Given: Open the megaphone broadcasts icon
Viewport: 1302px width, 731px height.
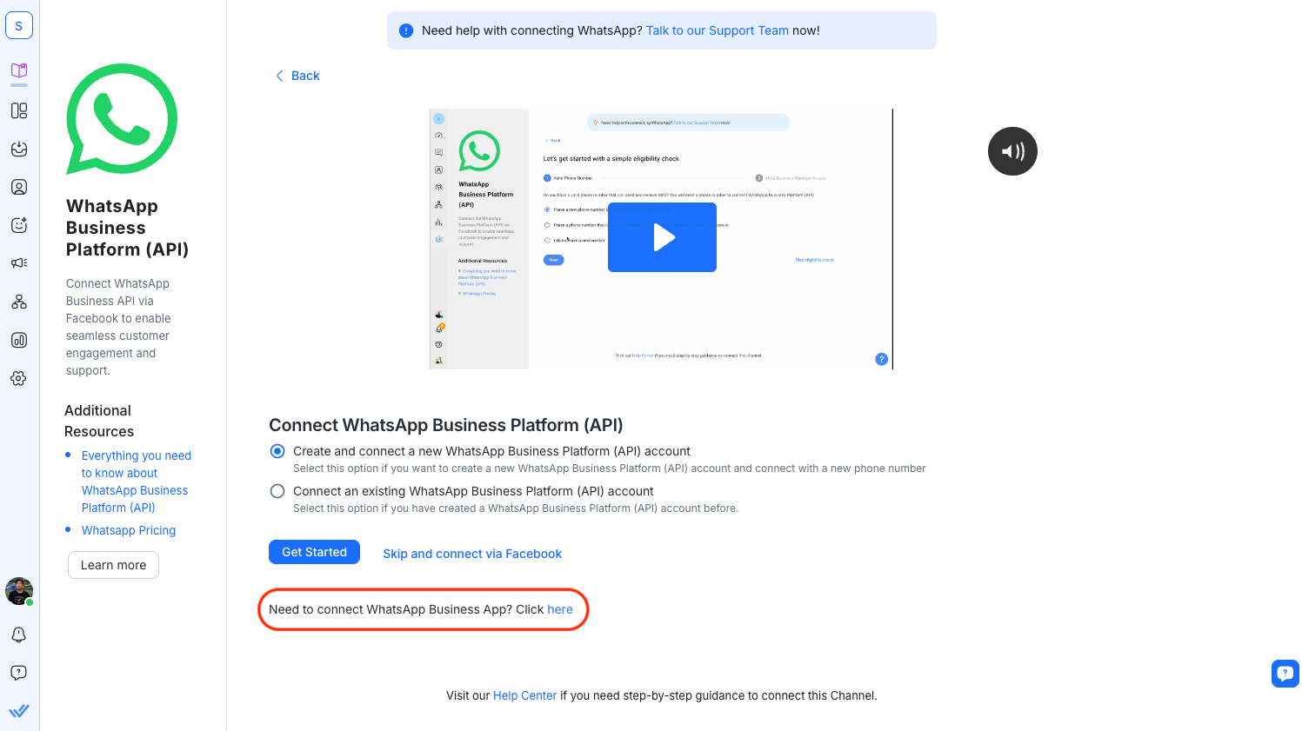Looking at the screenshot, I should coord(19,263).
